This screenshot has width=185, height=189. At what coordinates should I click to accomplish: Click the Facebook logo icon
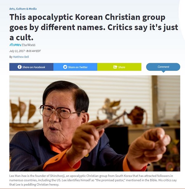pyautogui.click(x=19, y=67)
